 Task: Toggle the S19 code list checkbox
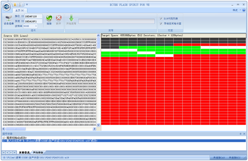pos(161,19)
